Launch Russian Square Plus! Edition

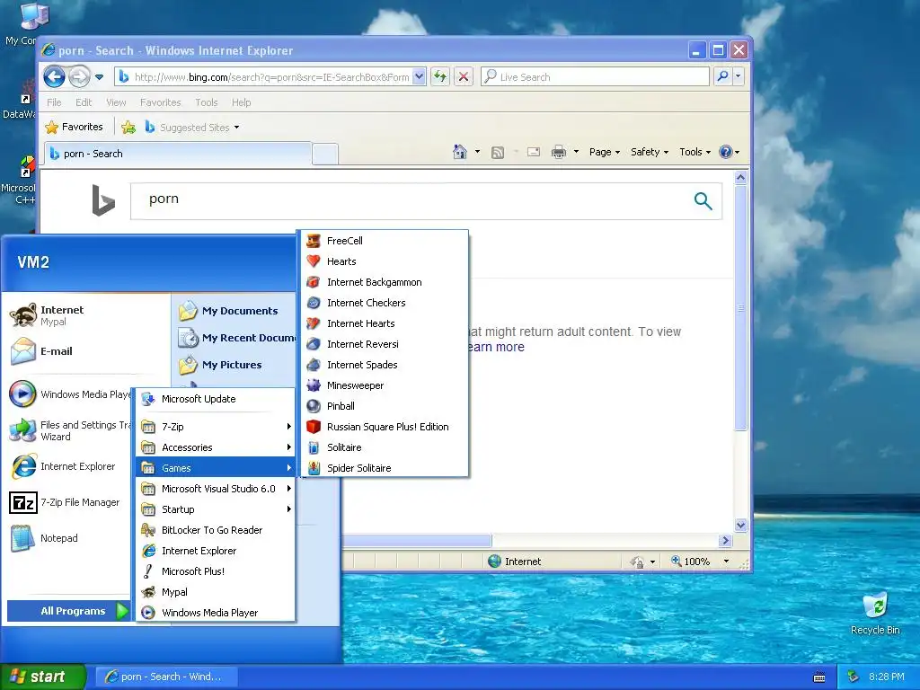click(x=385, y=427)
